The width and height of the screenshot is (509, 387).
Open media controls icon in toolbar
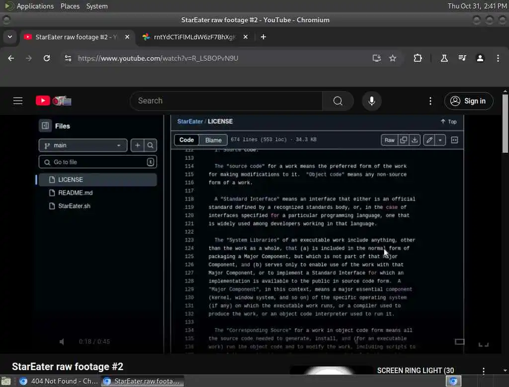click(462, 58)
